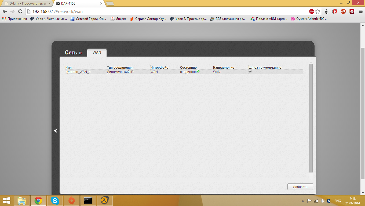
Task: Open the Action Center flag icon
Action: tap(309, 201)
